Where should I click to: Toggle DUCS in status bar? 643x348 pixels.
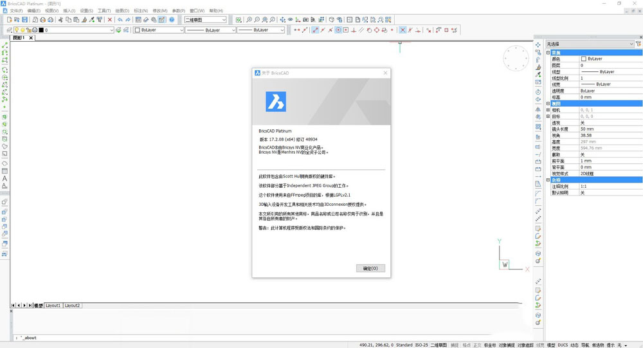563,345
